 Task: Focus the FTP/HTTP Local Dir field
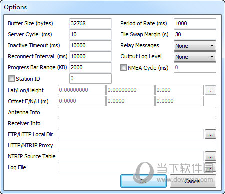pos(131,134)
